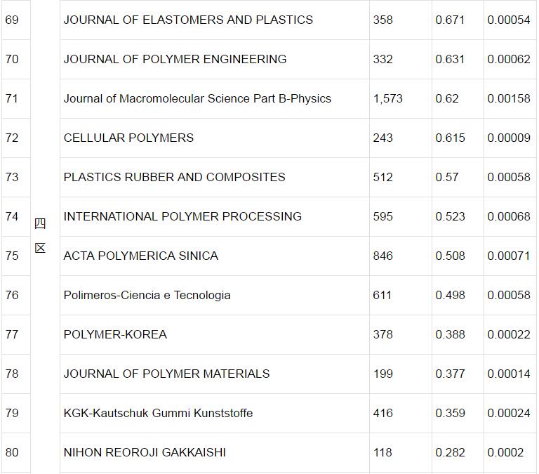Viewport: 539px width, 474px height.
Task: Click Polimeros-Ciencia e Tecnologia journal name
Action: click(x=147, y=295)
